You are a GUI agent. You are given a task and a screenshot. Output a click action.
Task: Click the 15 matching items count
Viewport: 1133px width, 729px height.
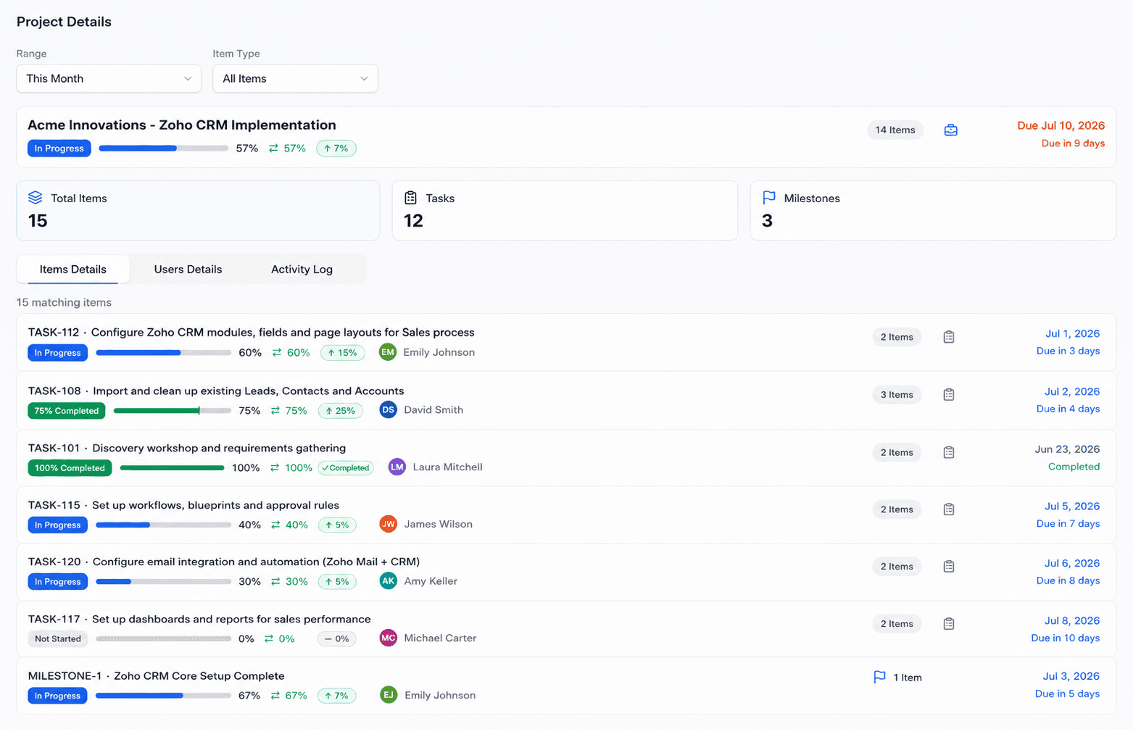pyautogui.click(x=64, y=302)
